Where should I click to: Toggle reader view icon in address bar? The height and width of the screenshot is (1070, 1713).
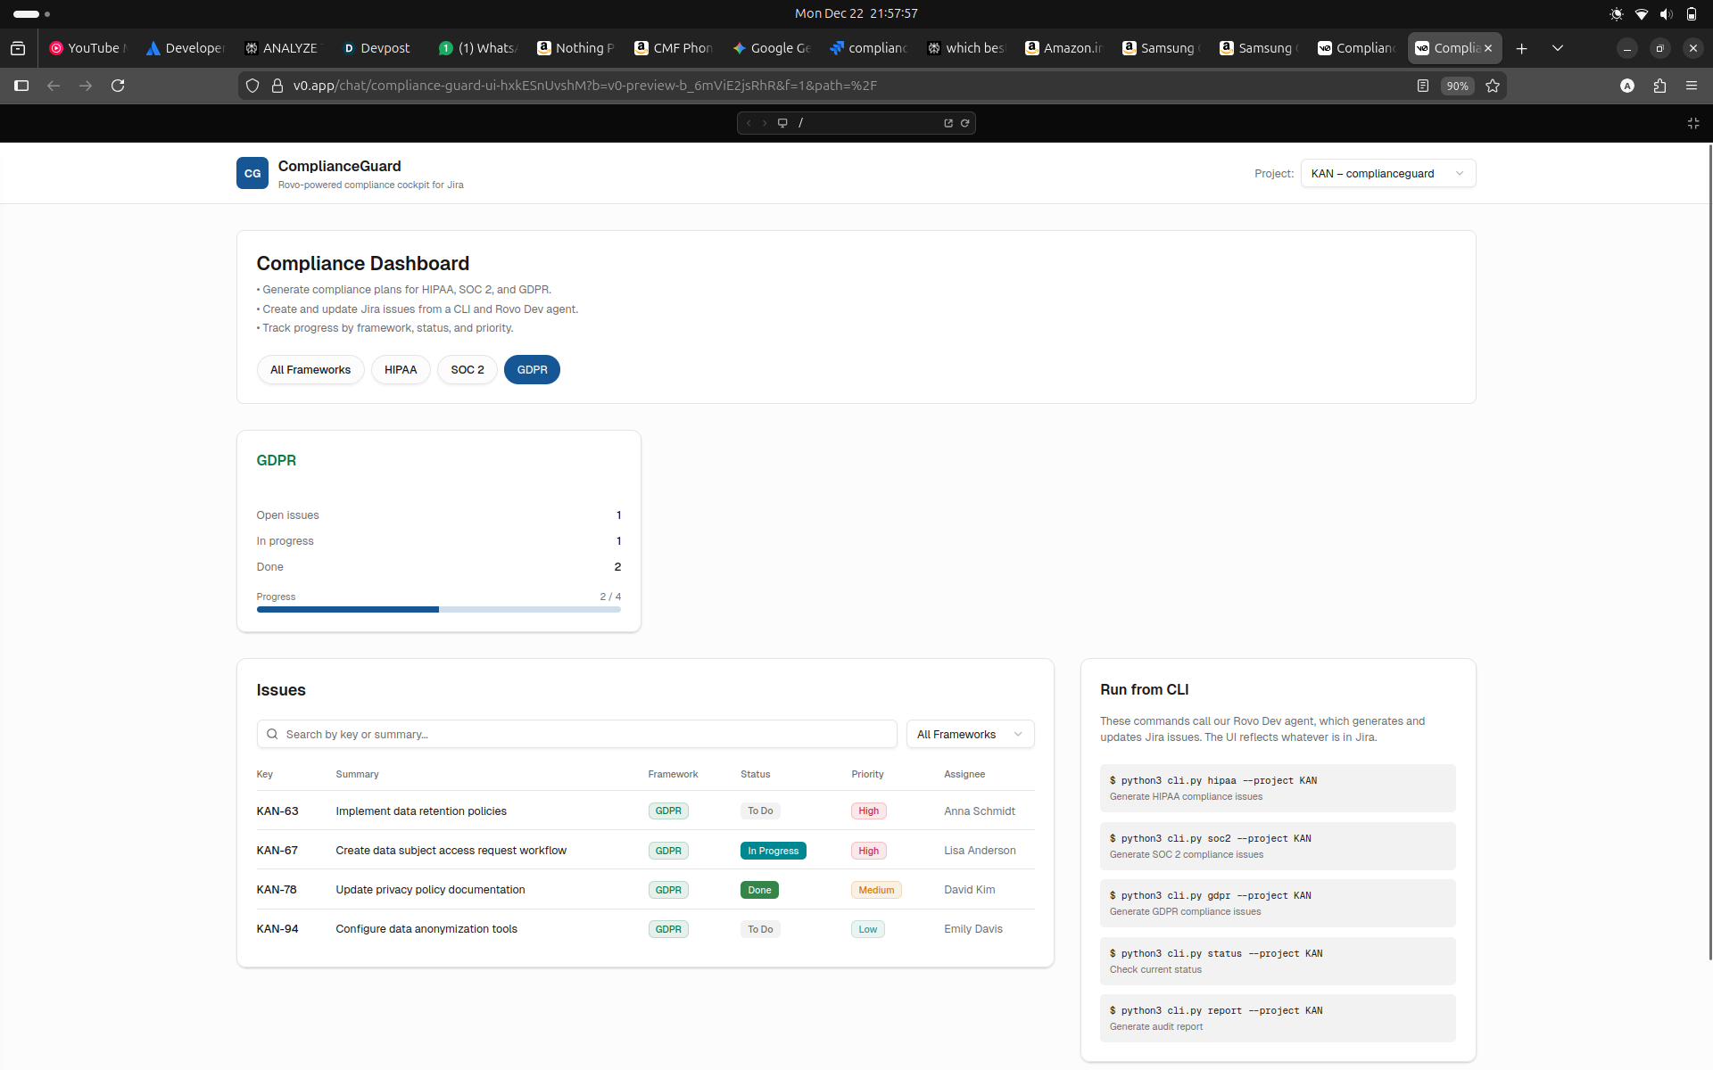click(1423, 86)
